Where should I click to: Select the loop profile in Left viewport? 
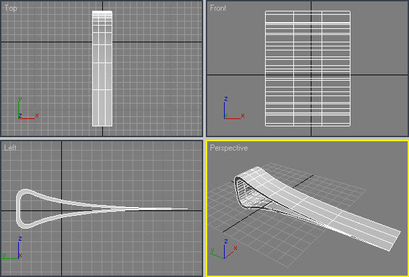click(x=102, y=208)
